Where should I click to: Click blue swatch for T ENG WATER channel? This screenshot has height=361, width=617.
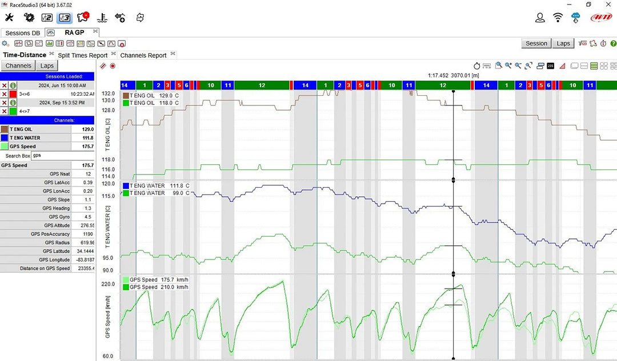5,138
